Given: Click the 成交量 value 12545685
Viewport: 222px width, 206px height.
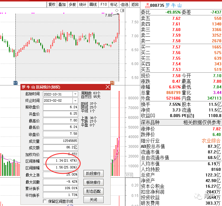Looking at the screenshot, I should click(70, 141).
